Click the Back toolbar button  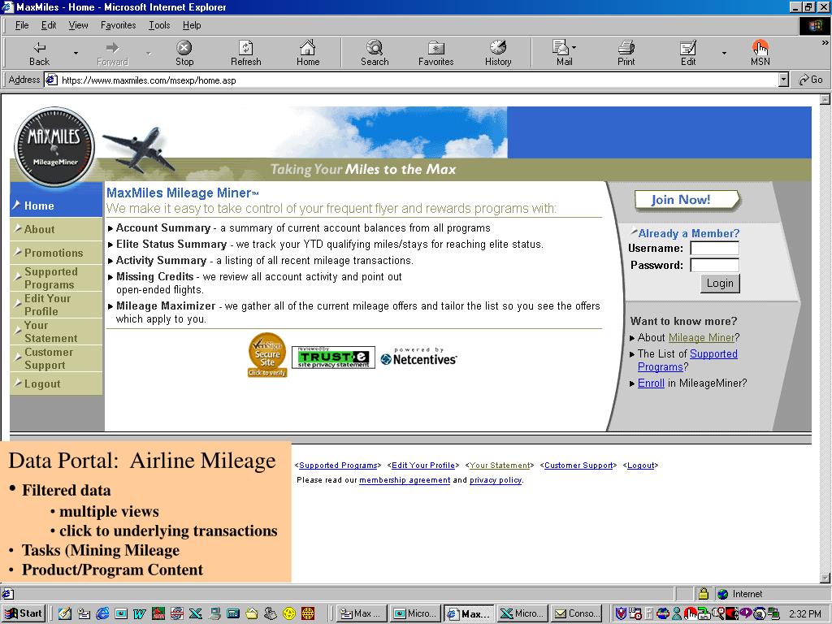tap(39, 53)
